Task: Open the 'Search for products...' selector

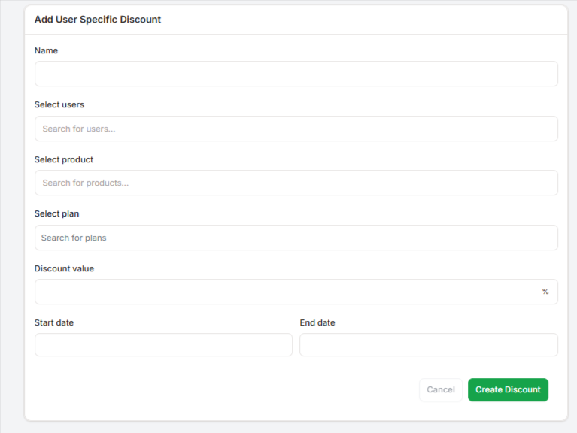Action: point(296,183)
